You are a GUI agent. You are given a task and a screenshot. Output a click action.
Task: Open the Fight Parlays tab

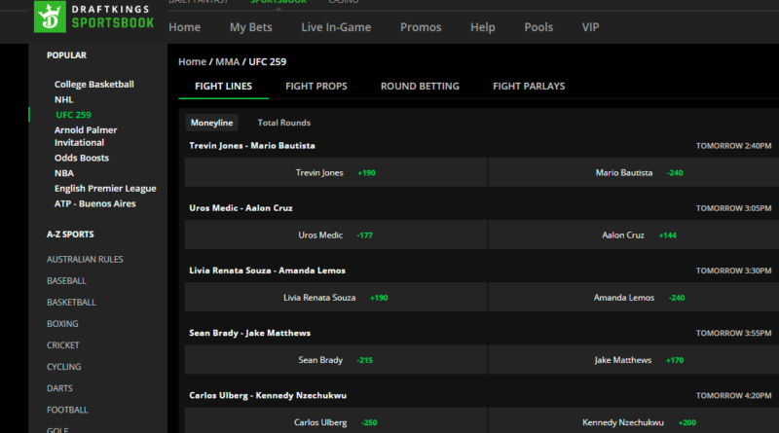(529, 87)
